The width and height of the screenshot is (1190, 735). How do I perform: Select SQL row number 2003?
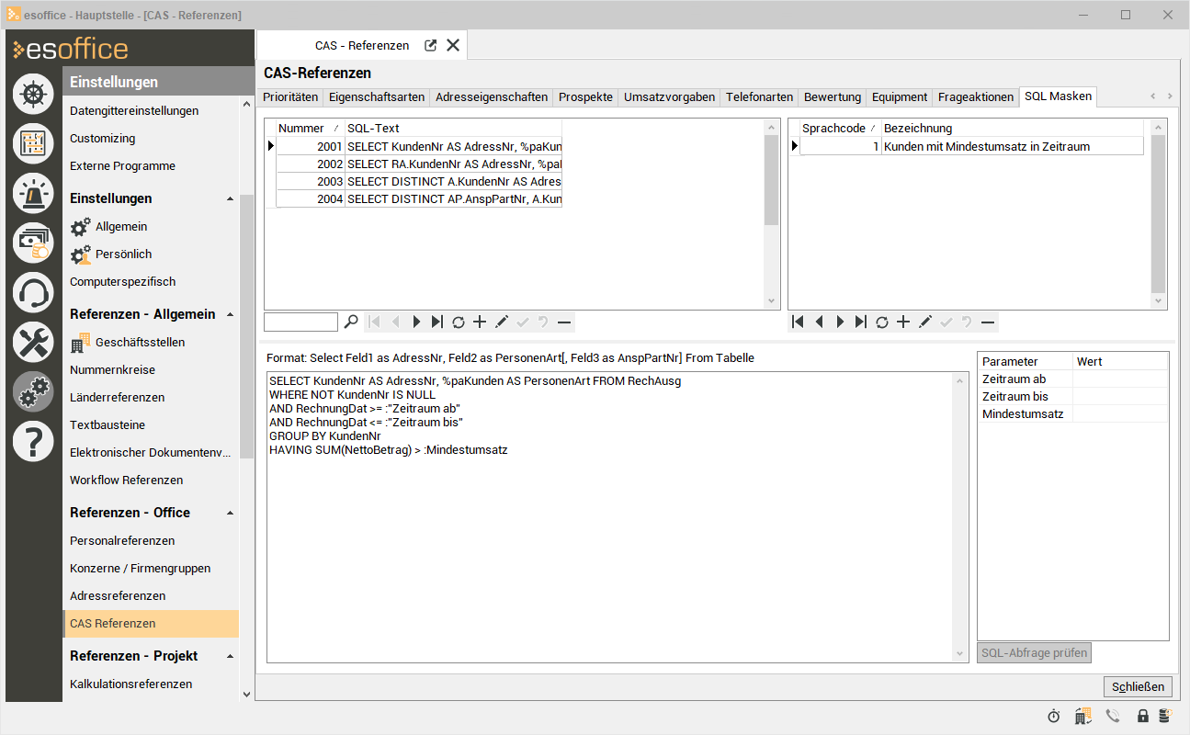[x=419, y=182]
